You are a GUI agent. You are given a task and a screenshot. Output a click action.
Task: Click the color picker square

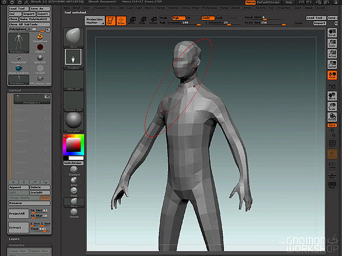73,145
